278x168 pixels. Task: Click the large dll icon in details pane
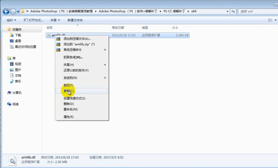[12, 161]
